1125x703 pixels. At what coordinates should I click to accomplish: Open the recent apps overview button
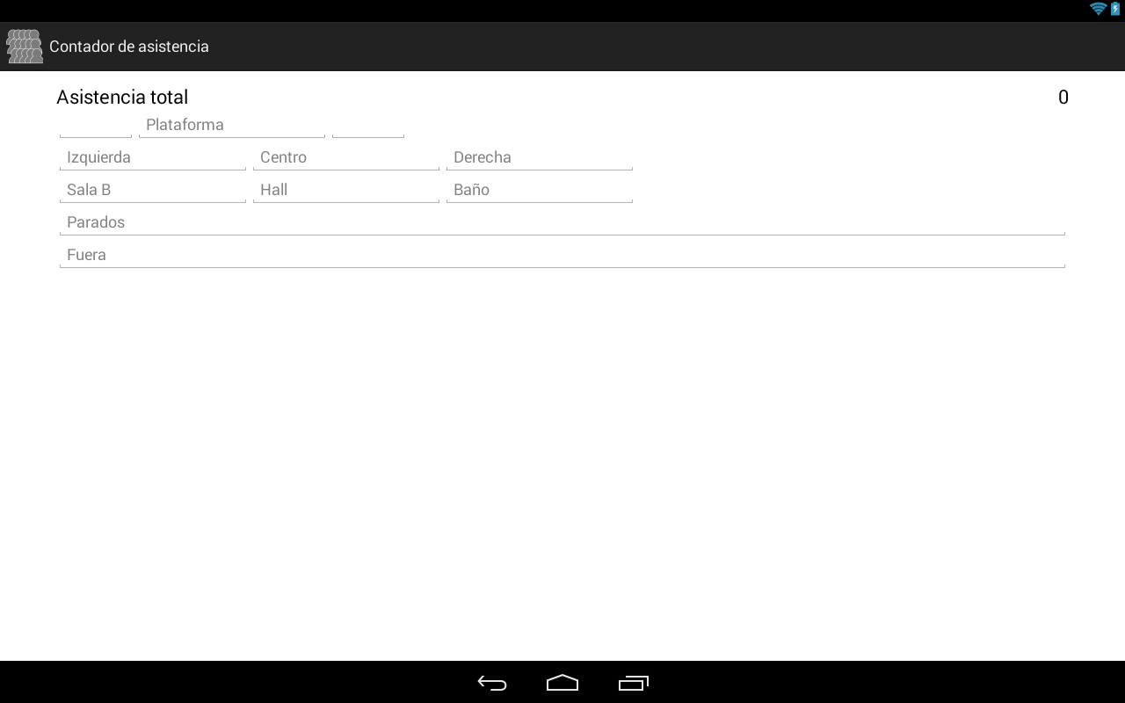click(634, 683)
